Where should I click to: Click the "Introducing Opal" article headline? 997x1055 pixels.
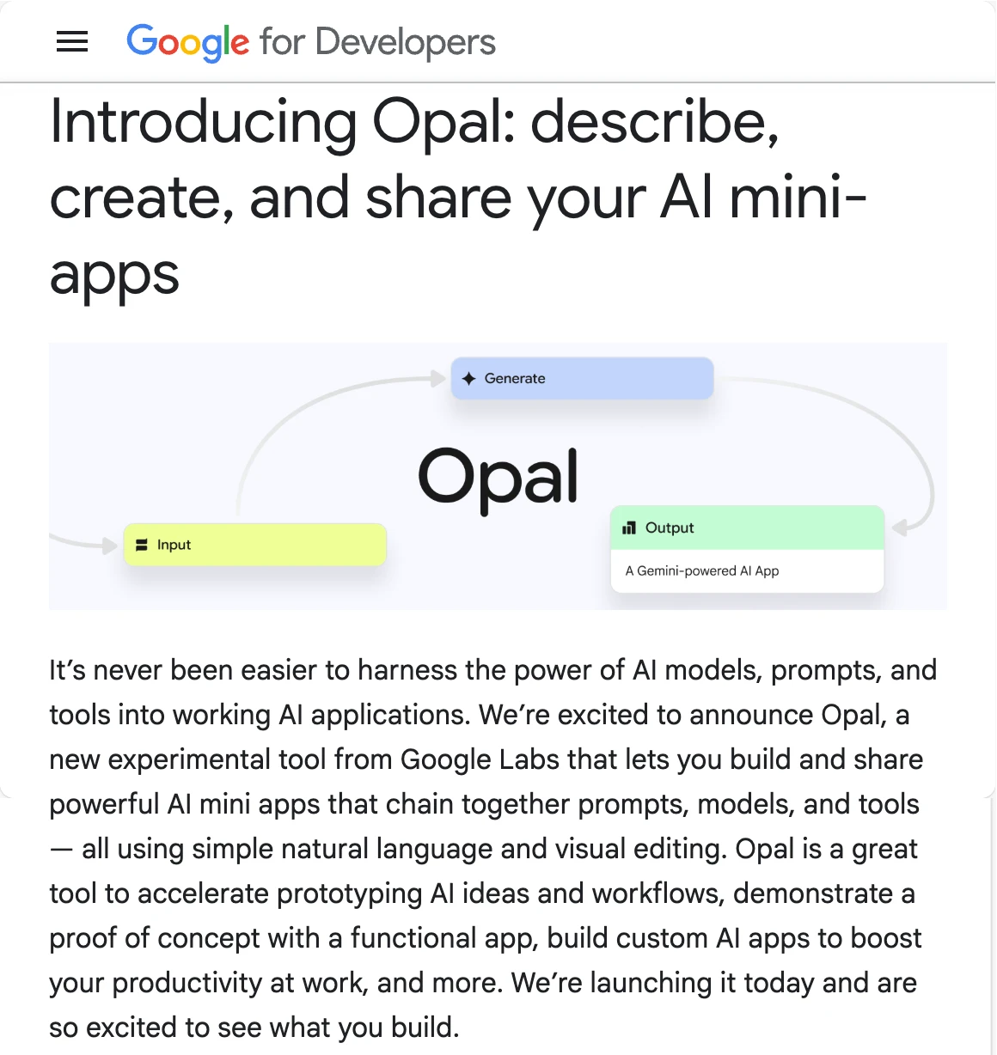414,122
